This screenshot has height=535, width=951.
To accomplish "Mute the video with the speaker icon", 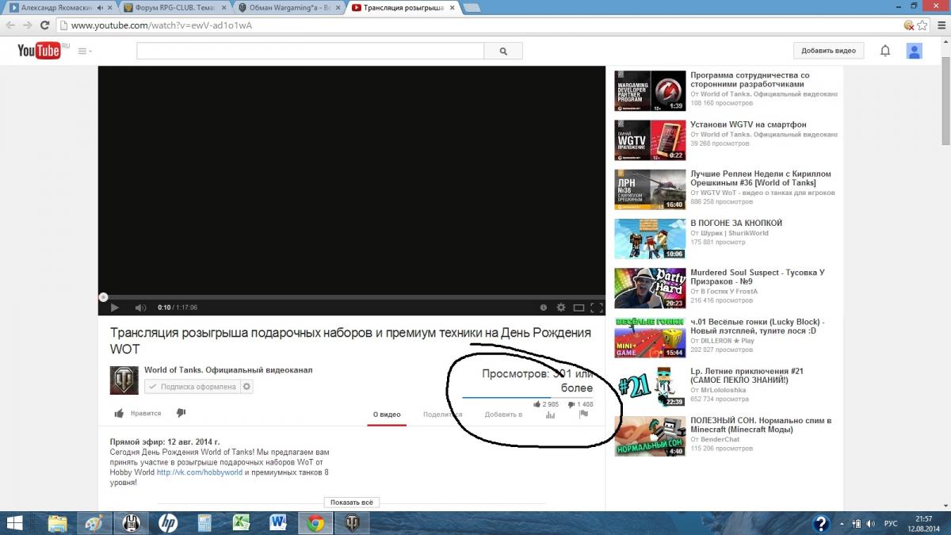I will point(140,308).
